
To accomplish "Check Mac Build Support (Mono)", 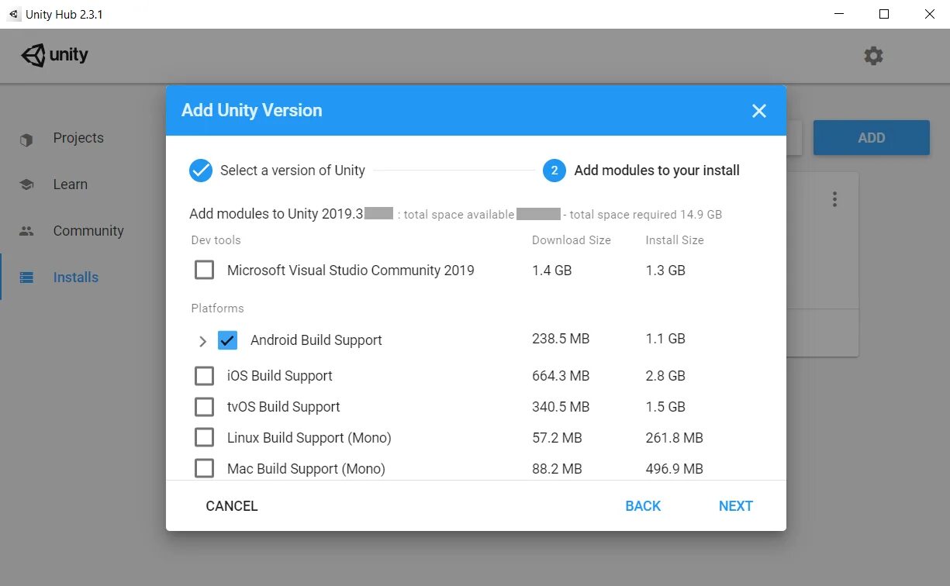I will coord(204,469).
